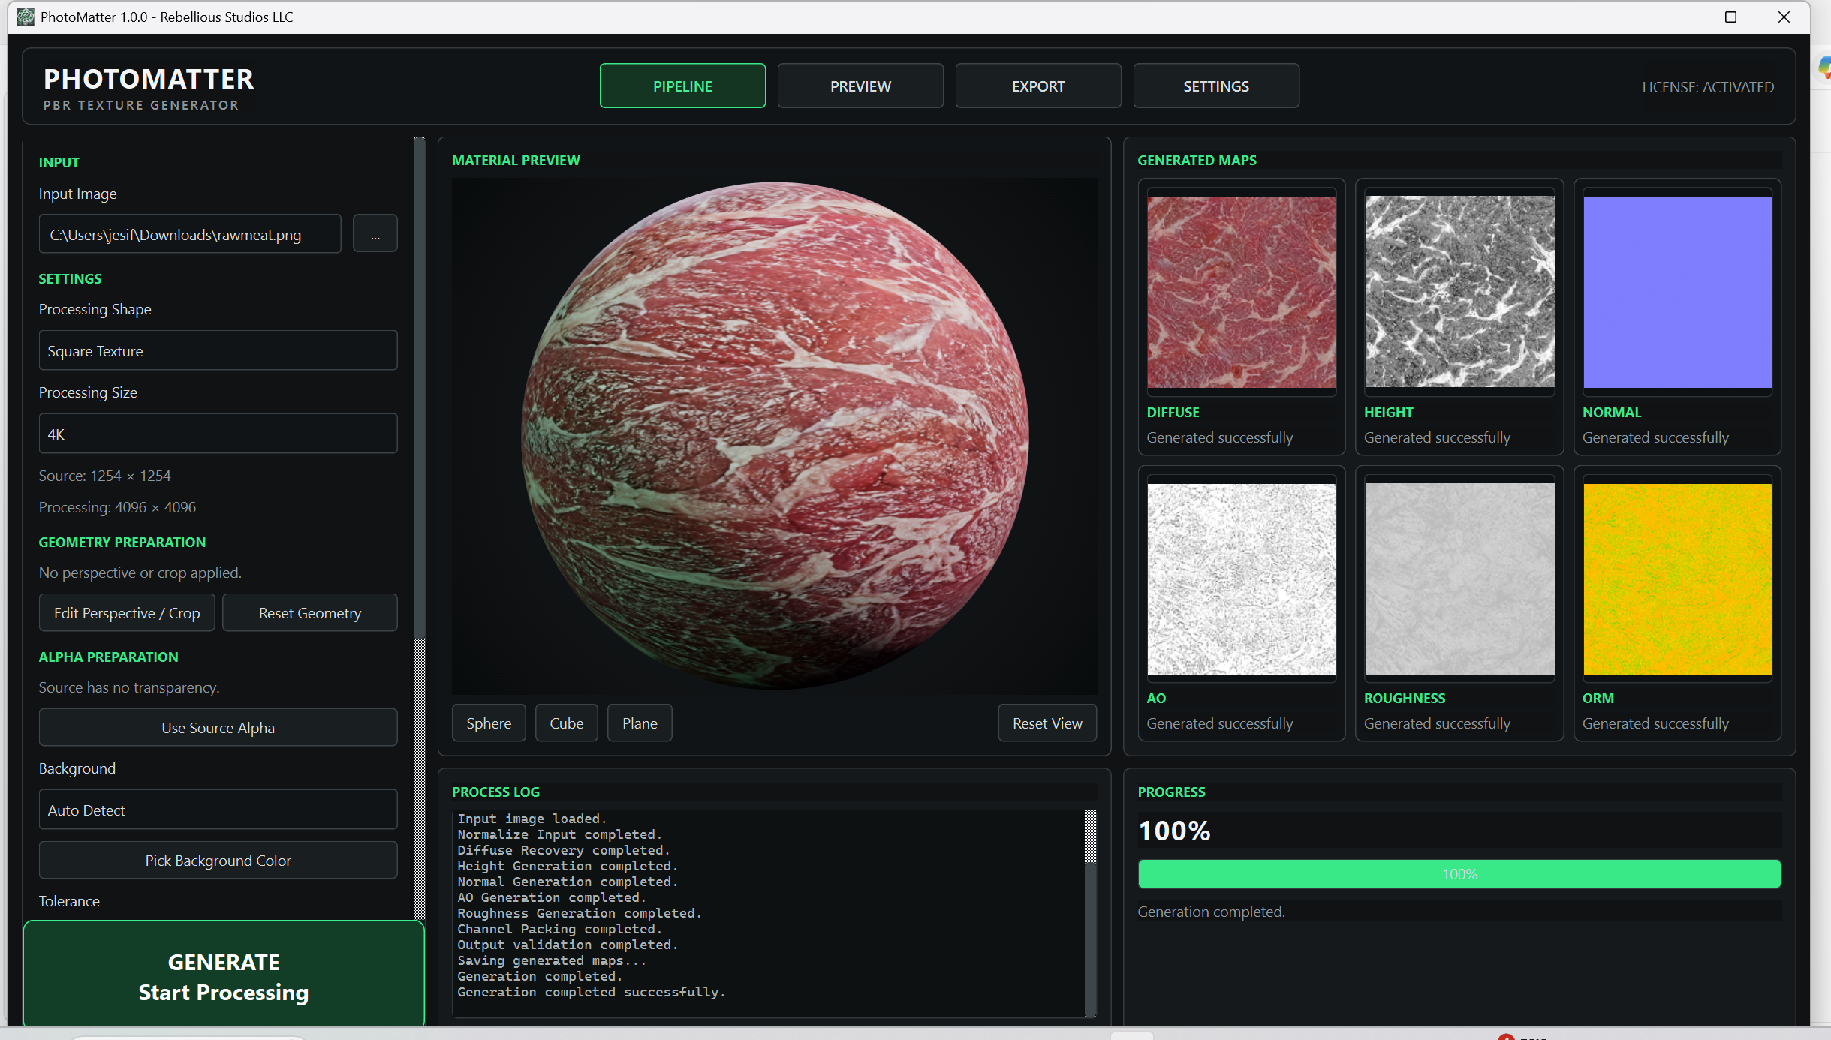Select the HEIGHT map thumbnail
Image resolution: width=1831 pixels, height=1040 pixels.
click(1459, 292)
